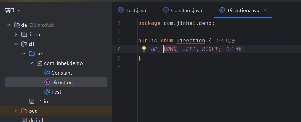Click line number 5 in gutter
This screenshot has width=301, height=122.
click(119, 58)
